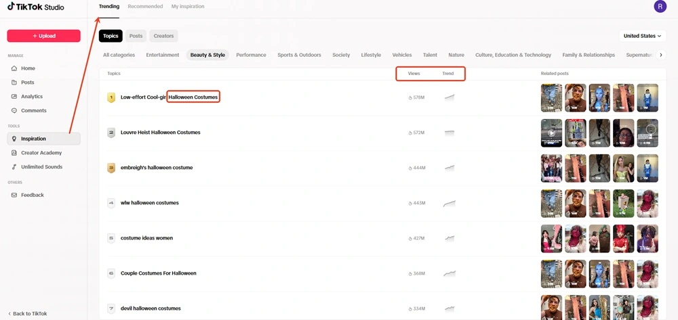678x320 pixels.
Task: Filter by Performance category
Action: [x=252, y=55]
